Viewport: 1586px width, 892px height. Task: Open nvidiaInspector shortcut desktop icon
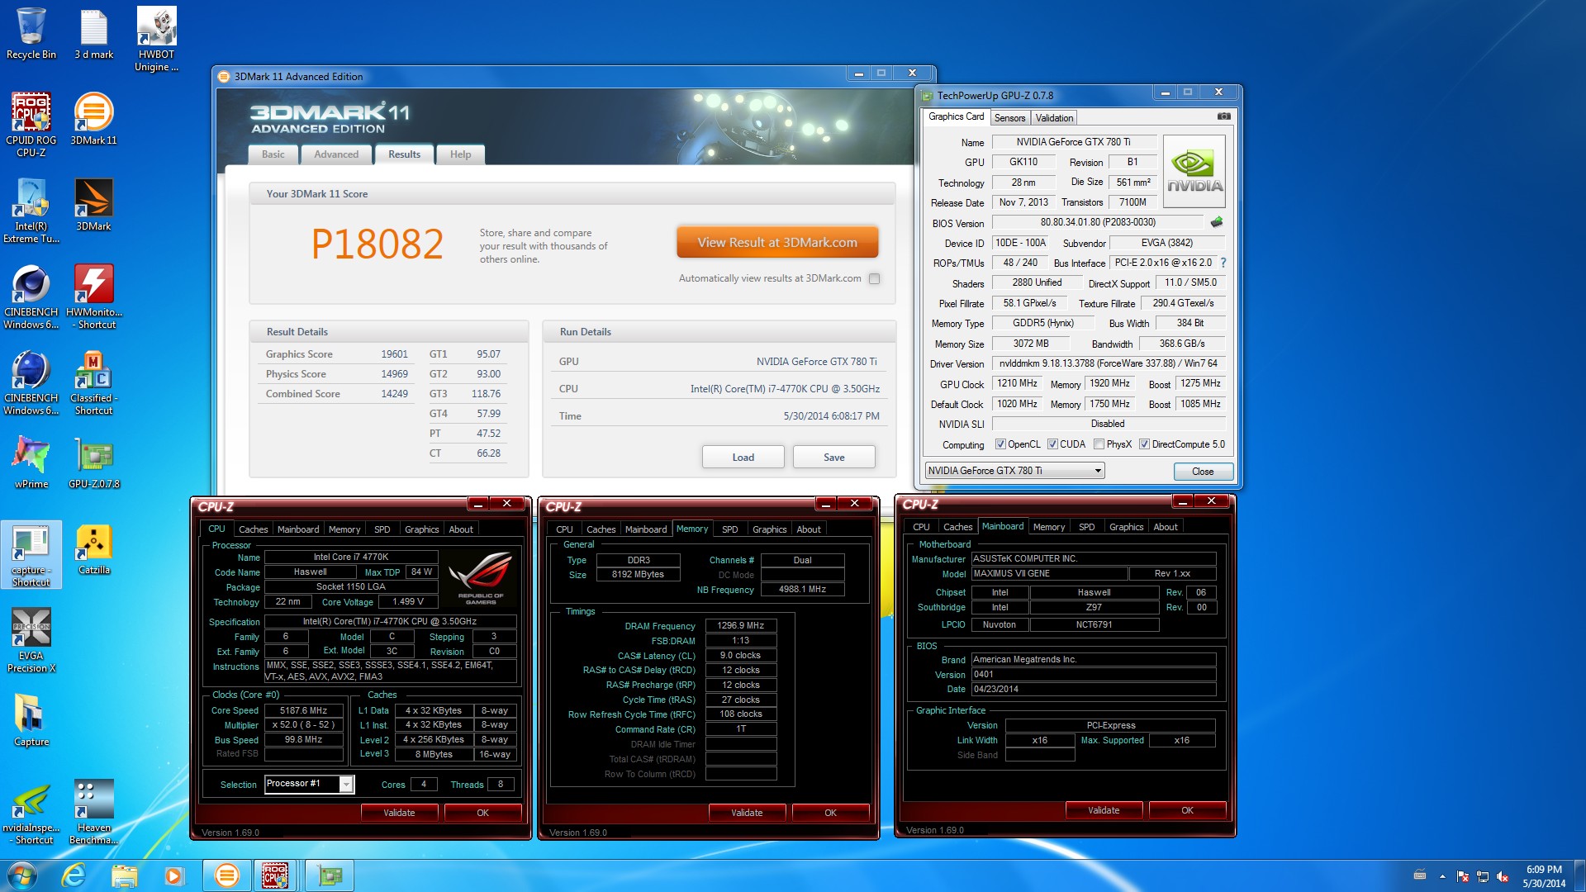tap(31, 812)
